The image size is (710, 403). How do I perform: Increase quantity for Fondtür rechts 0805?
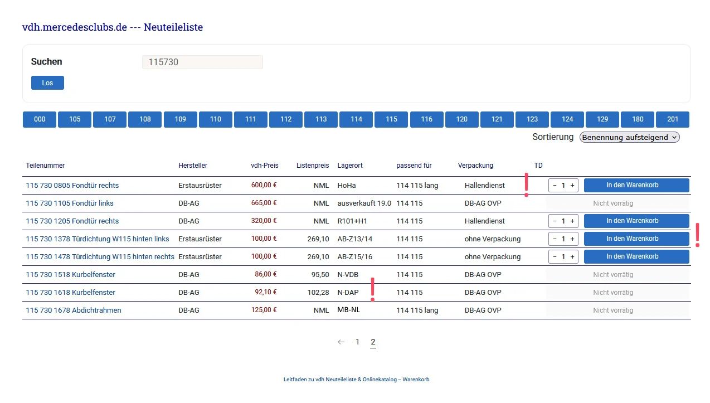(x=572, y=186)
